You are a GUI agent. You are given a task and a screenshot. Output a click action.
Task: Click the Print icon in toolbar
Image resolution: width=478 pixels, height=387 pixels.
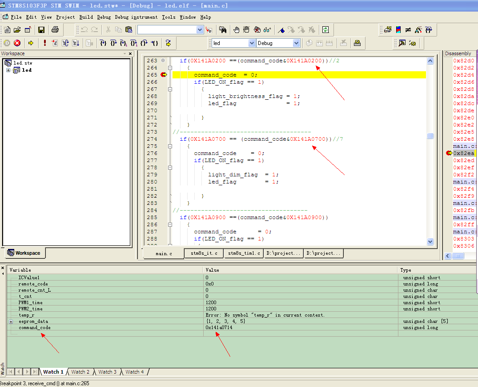point(55,29)
